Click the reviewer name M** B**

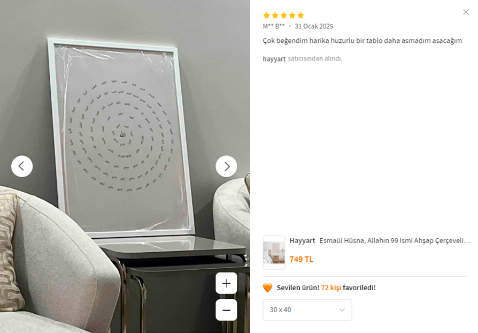click(273, 26)
